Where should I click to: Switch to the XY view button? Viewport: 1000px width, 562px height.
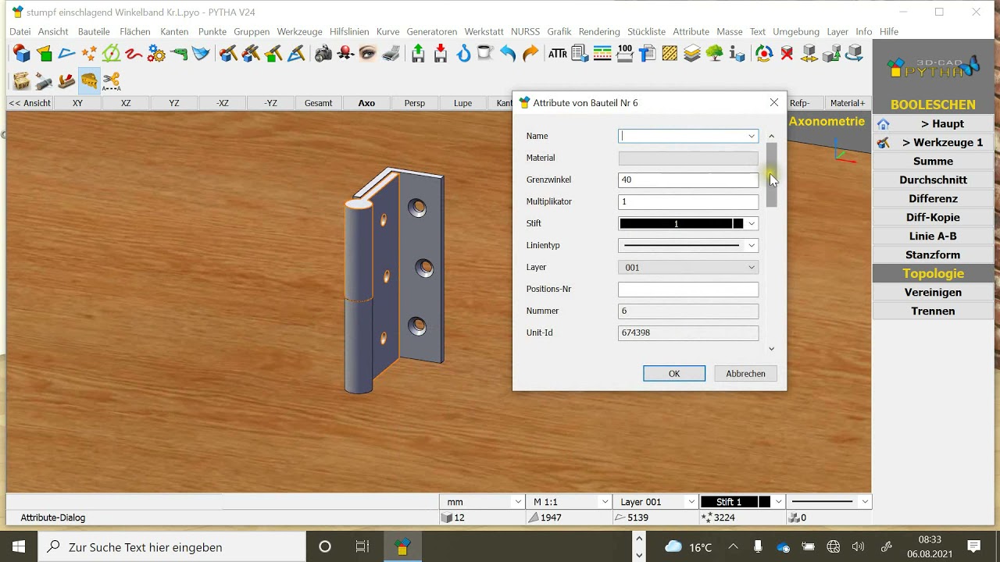coord(77,103)
